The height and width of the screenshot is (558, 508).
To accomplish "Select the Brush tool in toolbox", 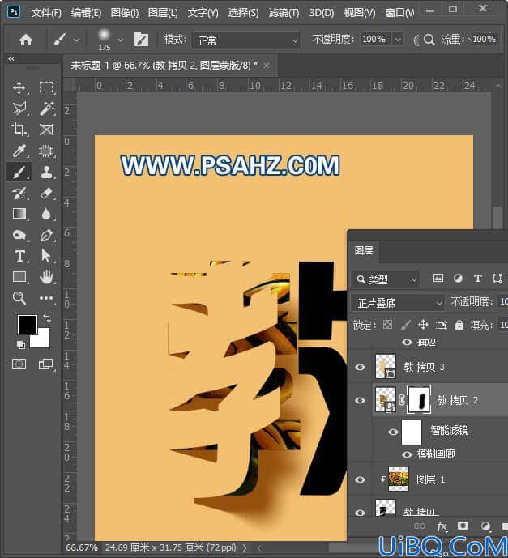I will [x=19, y=173].
